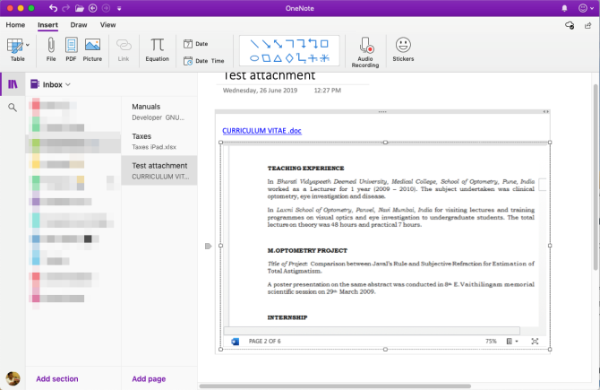Image resolution: width=600 pixels, height=390 pixels.
Task: Expand the Inbox notebook dropdown
Action: 68,84
